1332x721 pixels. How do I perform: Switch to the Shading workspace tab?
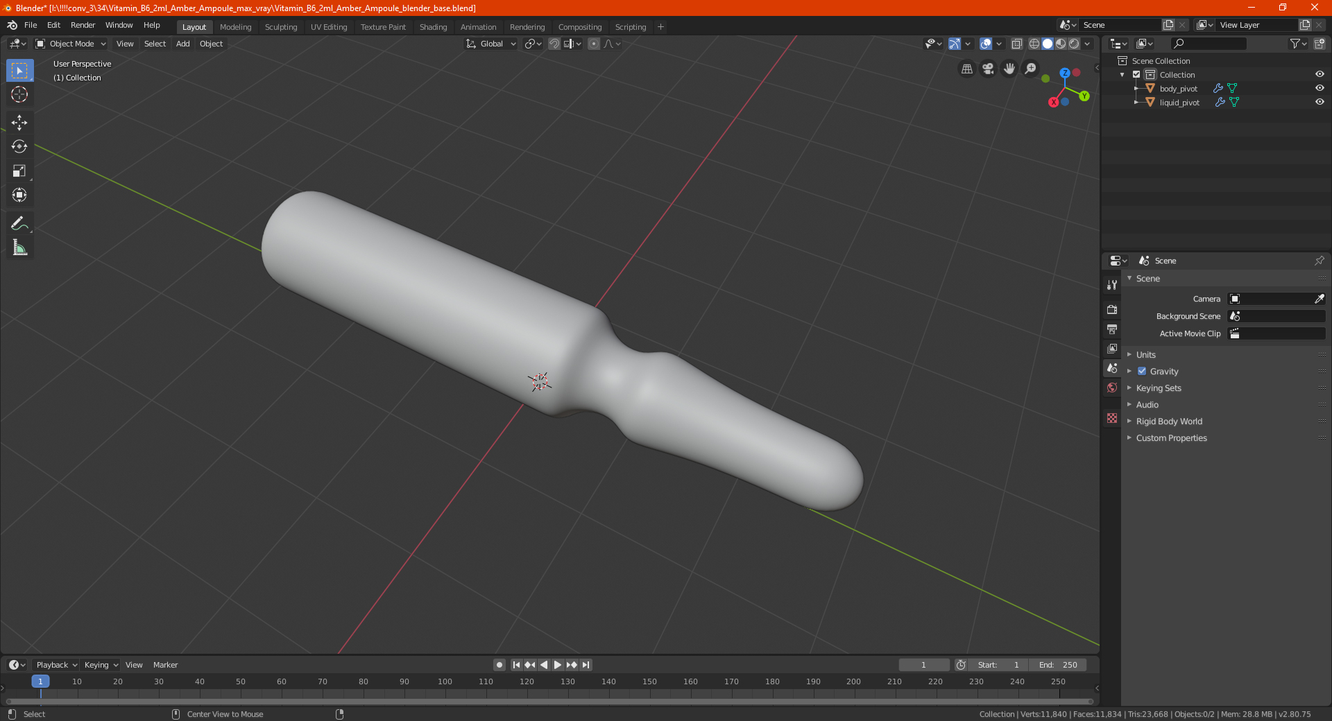tap(433, 27)
